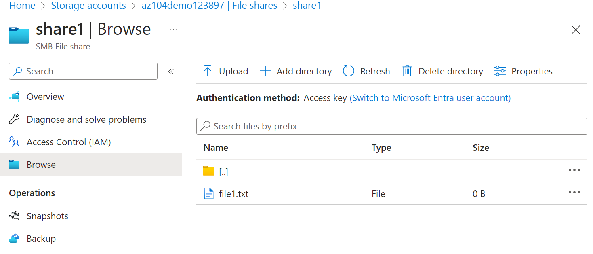Open file1.txt from the file list
Screen dimensions: 593x254
click(x=233, y=194)
